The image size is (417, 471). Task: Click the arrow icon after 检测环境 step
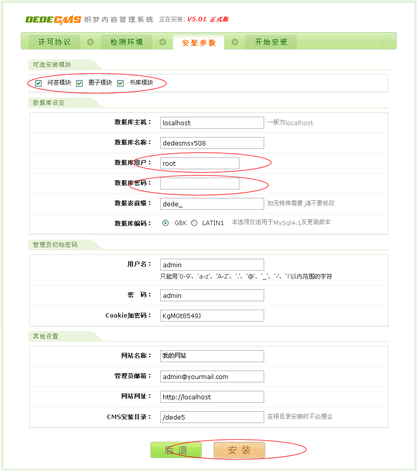(x=162, y=41)
